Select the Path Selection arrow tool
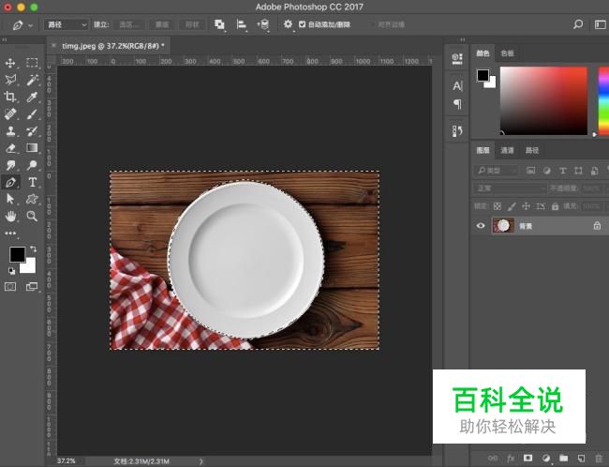The image size is (609, 467). [x=10, y=199]
